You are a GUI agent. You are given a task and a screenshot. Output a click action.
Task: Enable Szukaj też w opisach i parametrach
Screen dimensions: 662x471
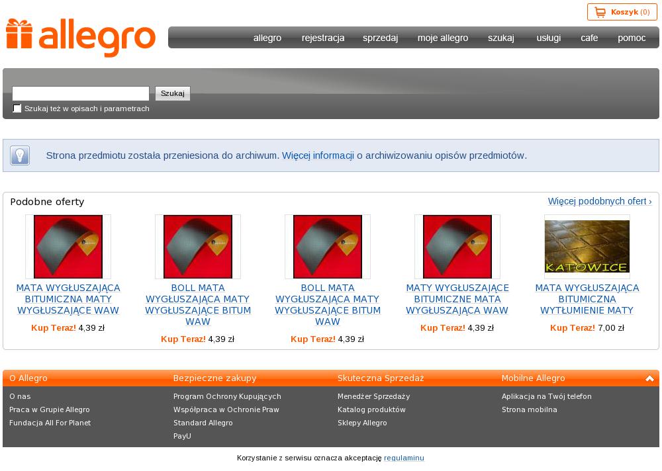click(17, 108)
